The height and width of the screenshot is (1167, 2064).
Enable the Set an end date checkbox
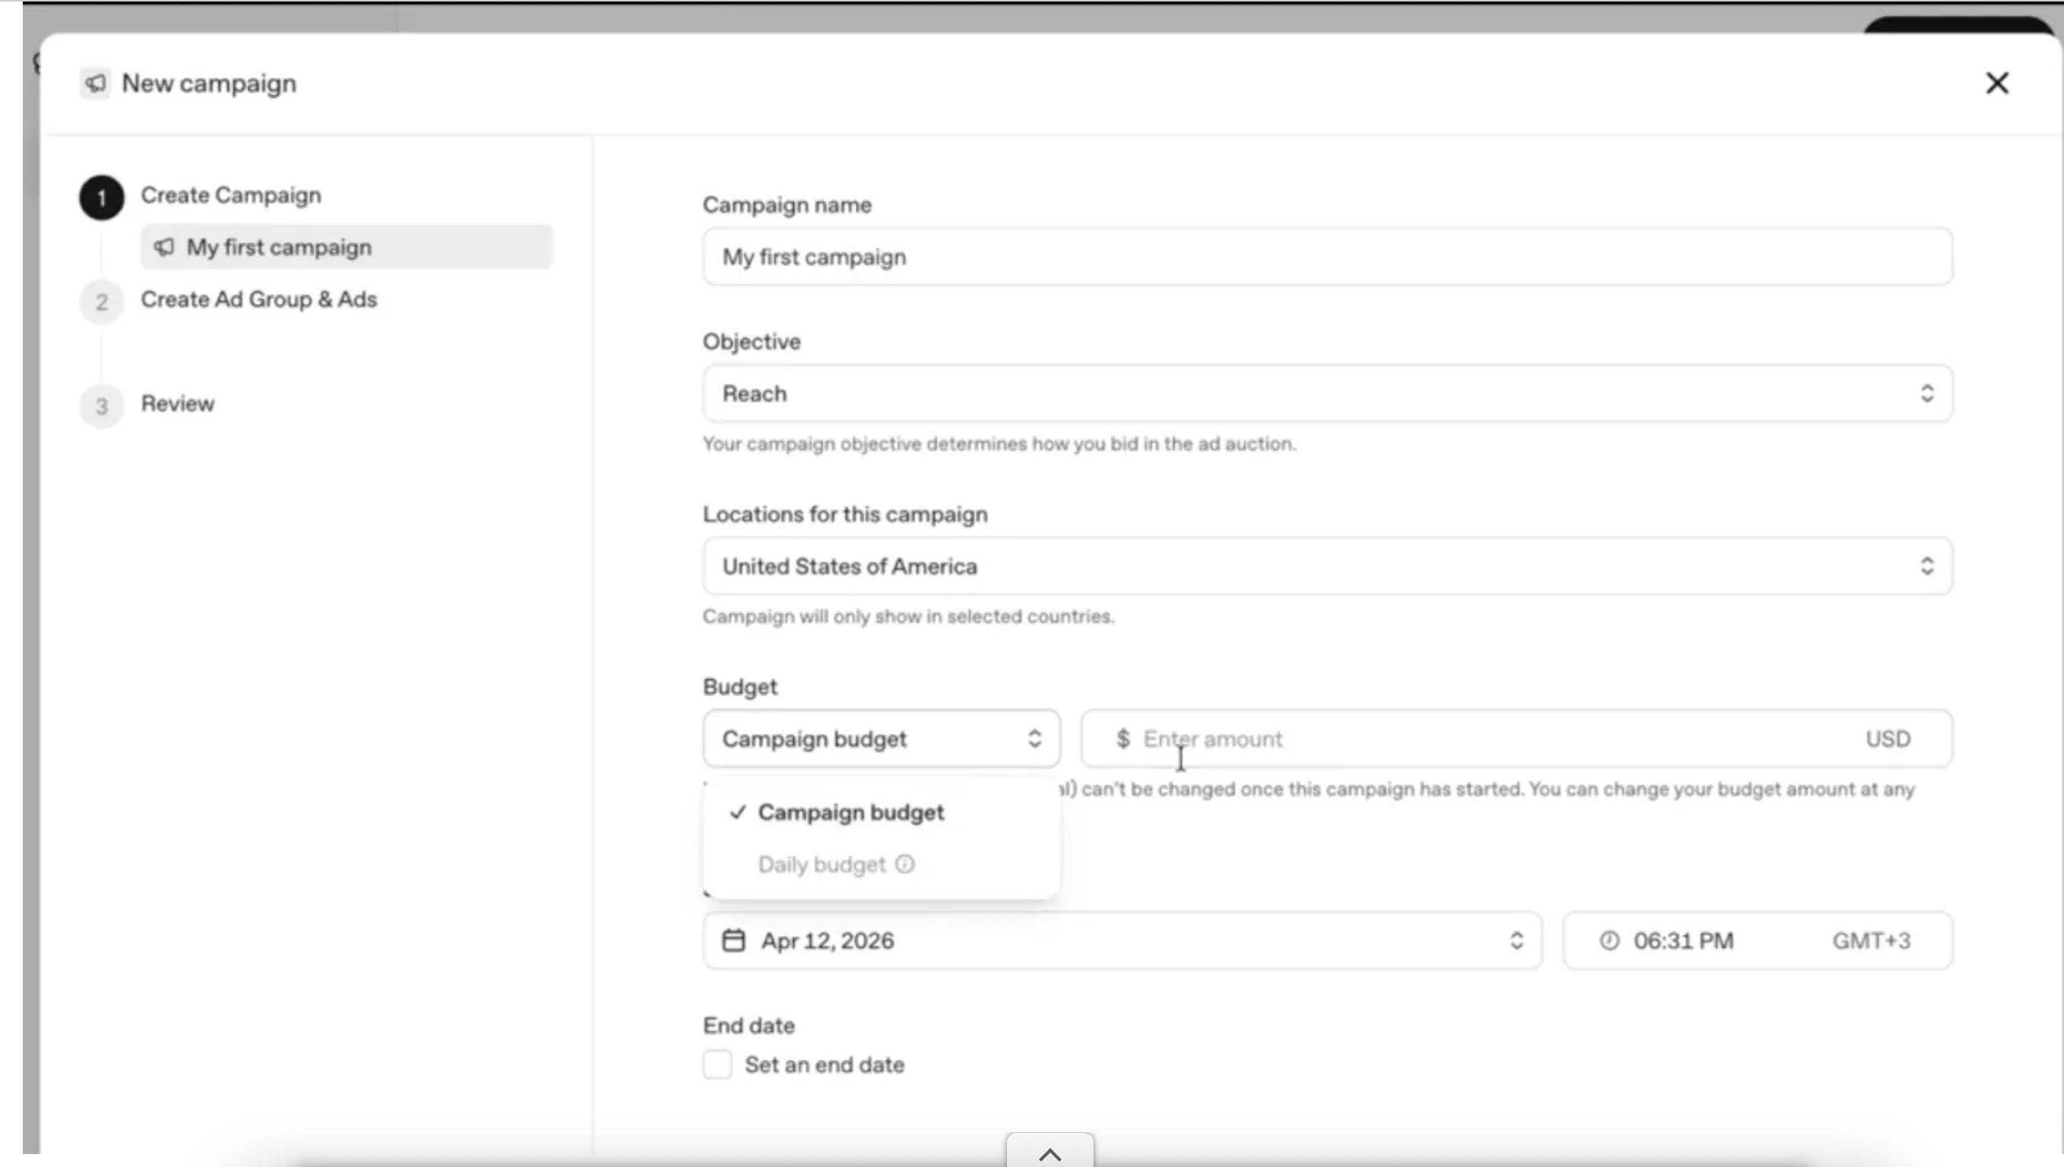point(717,1064)
